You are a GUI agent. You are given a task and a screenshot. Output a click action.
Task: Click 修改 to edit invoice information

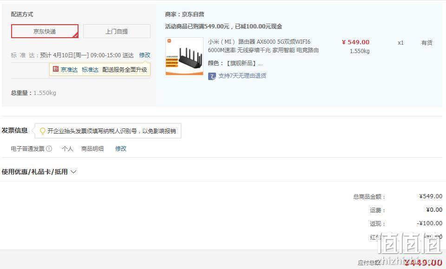121,149
